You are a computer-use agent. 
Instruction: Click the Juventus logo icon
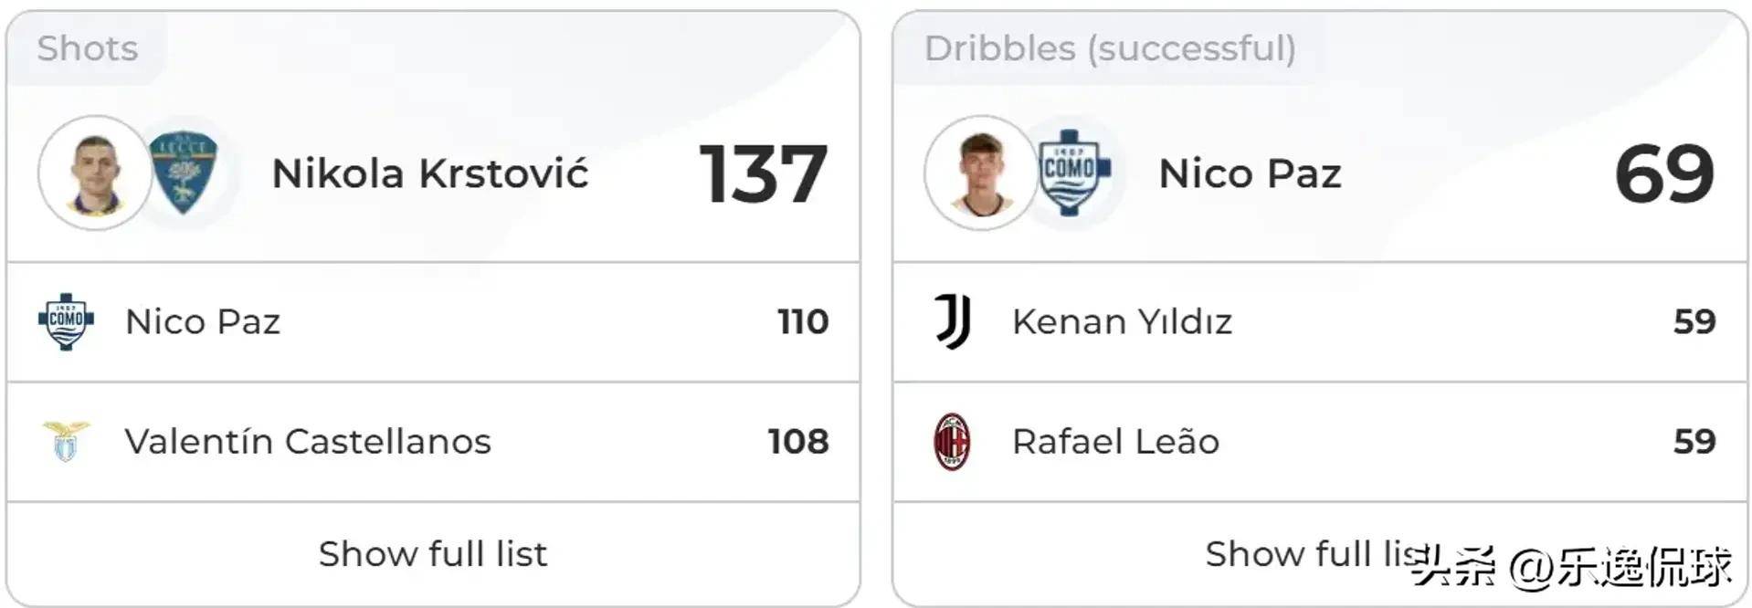[952, 321]
